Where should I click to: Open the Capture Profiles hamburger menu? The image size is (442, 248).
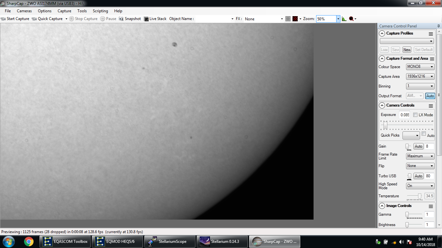pos(431,34)
